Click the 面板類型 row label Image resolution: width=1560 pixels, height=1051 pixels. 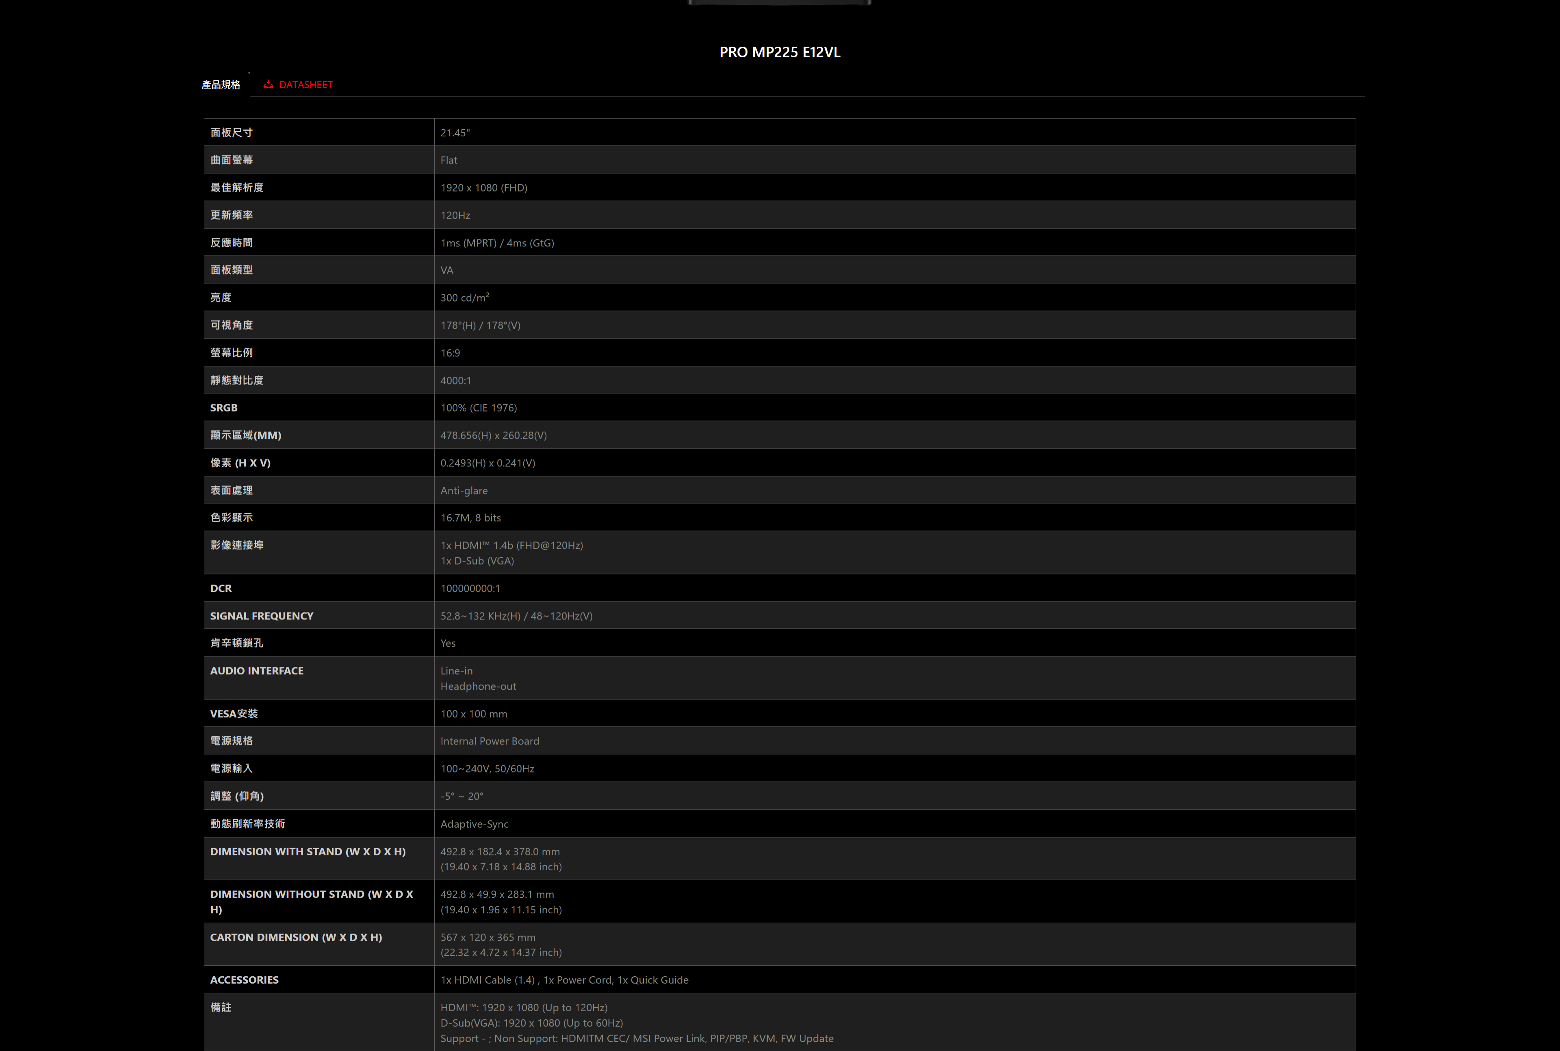point(232,270)
